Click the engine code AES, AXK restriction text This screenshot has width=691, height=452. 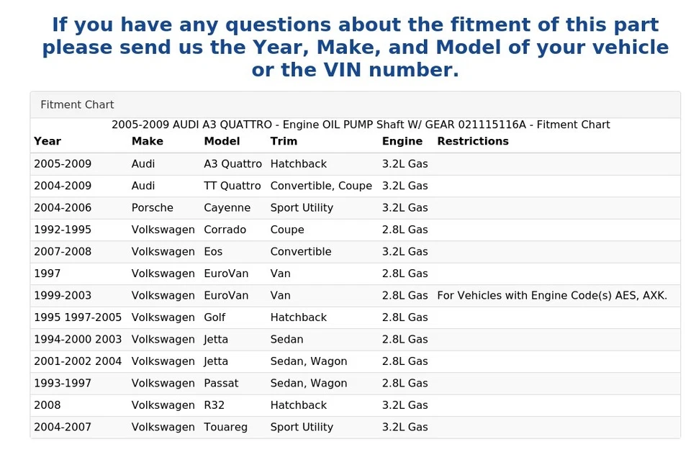(x=551, y=296)
